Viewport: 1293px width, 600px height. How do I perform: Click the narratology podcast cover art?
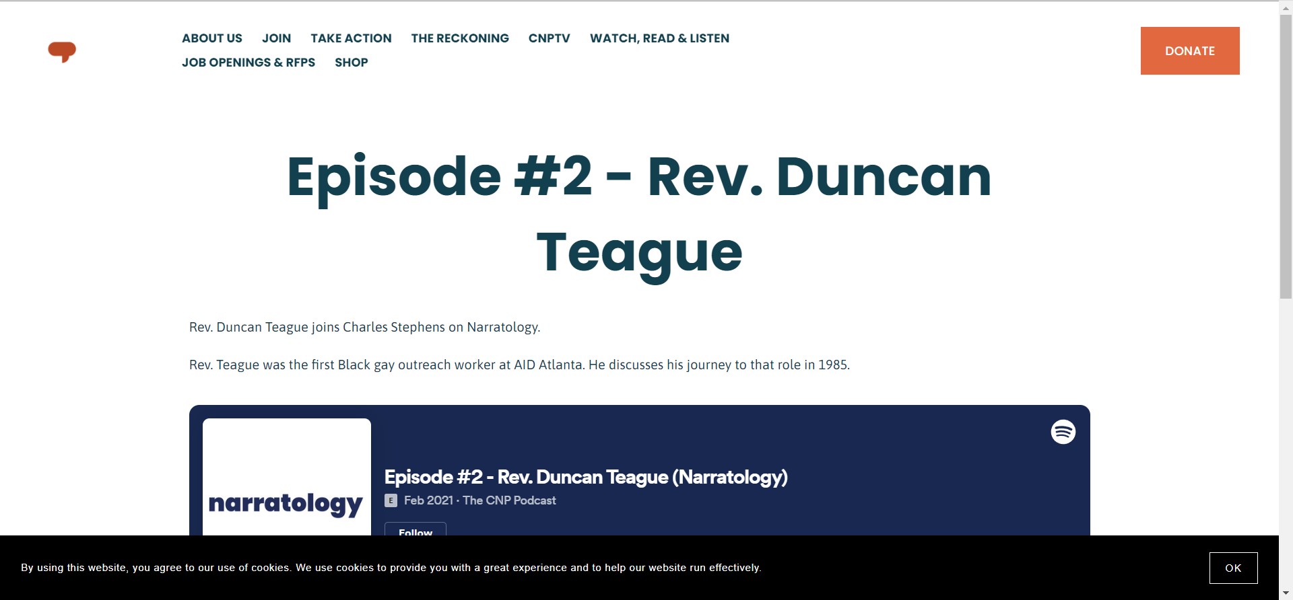tap(286, 478)
